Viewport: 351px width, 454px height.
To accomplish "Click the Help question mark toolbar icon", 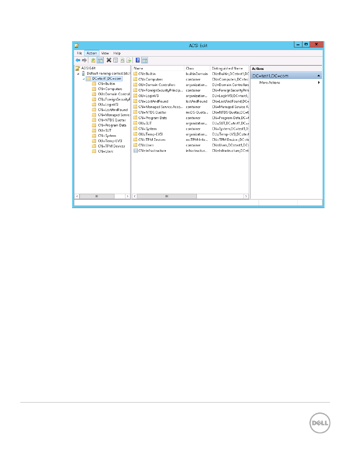I will [138, 60].
